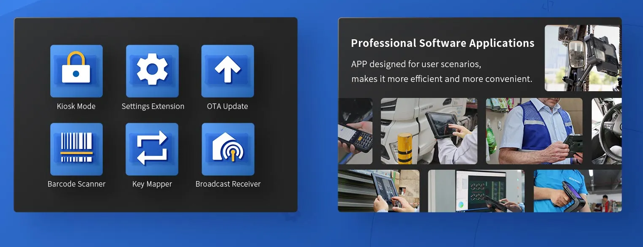The width and height of the screenshot is (643, 247).
Task: Click the "Kiosk Mode" label
Action: pyautogui.click(x=76, y=106)
